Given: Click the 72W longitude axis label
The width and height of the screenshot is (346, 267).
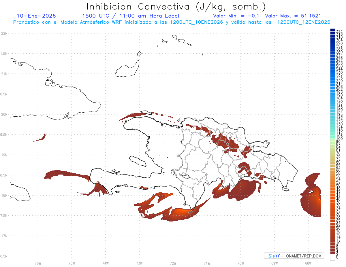Looking at the screenshot, I should click(173, 263).
